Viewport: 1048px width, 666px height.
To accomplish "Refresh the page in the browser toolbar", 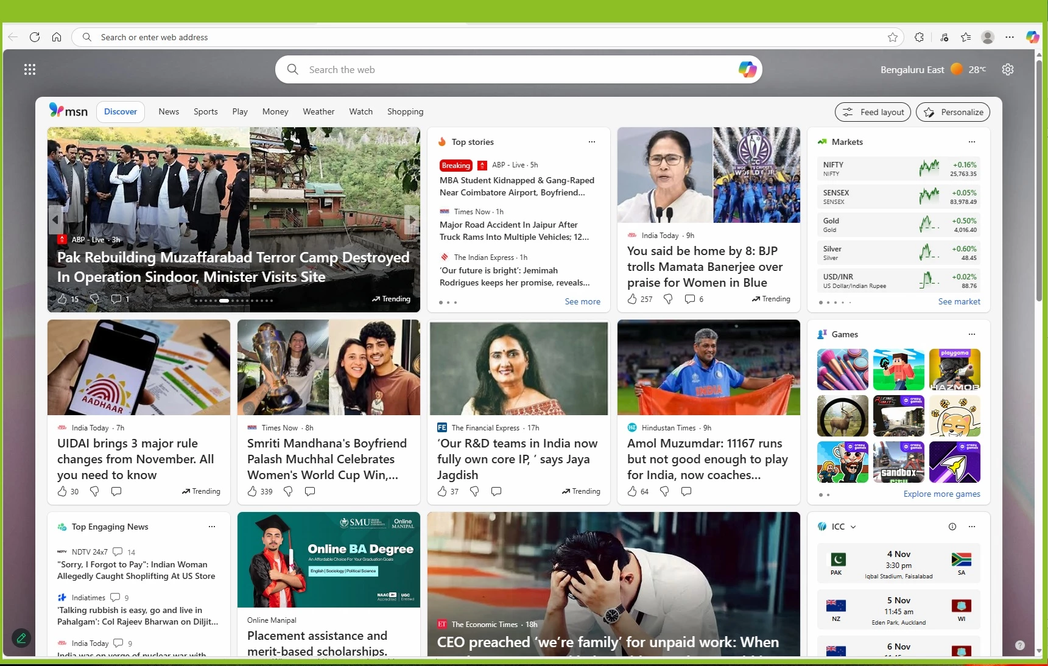I will tap(35, 37).
